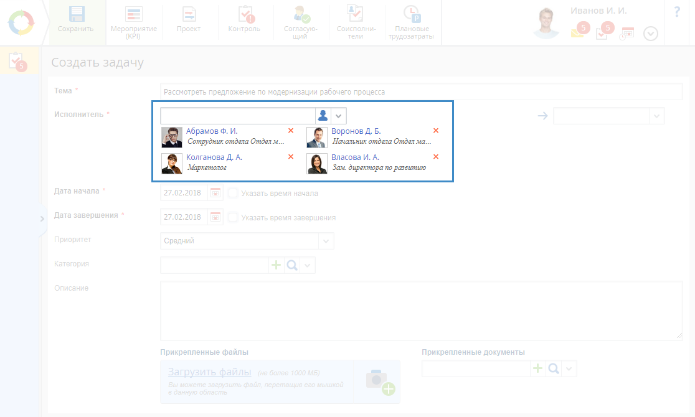Click the Создать задачу heading
The height and width of the screenshot is (417, 695).
[98, 62]
